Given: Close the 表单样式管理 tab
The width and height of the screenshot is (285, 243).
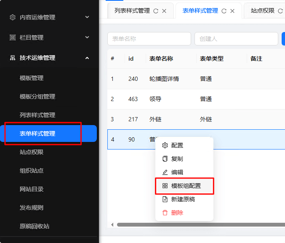Looking at the screenshot, I should (x=232, y=11).
